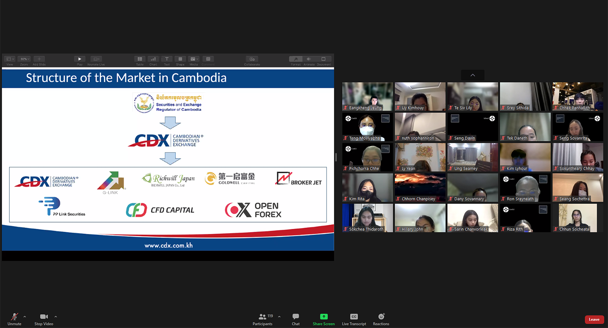Open the Chat panel
Viewport: 608px width, 328px height.
point(296,319)
